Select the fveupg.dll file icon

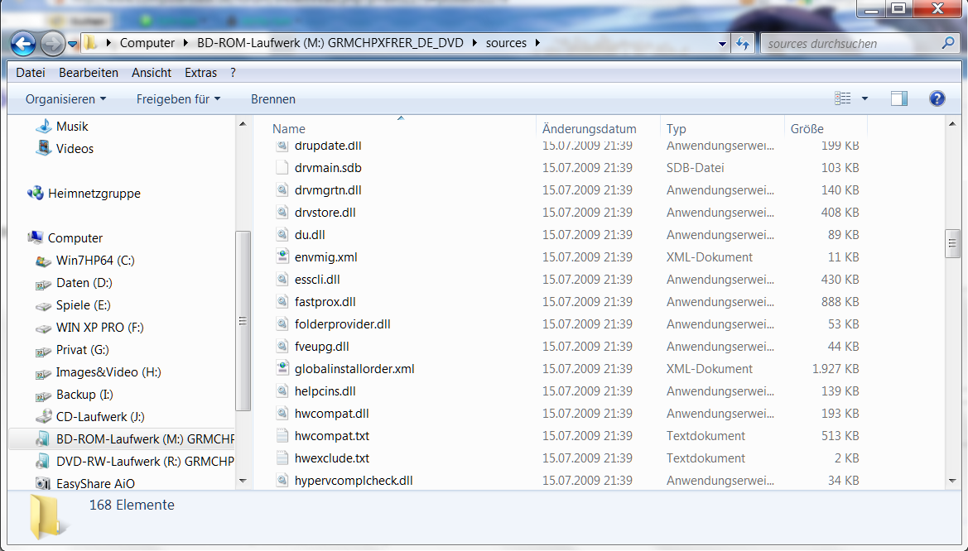[282, 346]
